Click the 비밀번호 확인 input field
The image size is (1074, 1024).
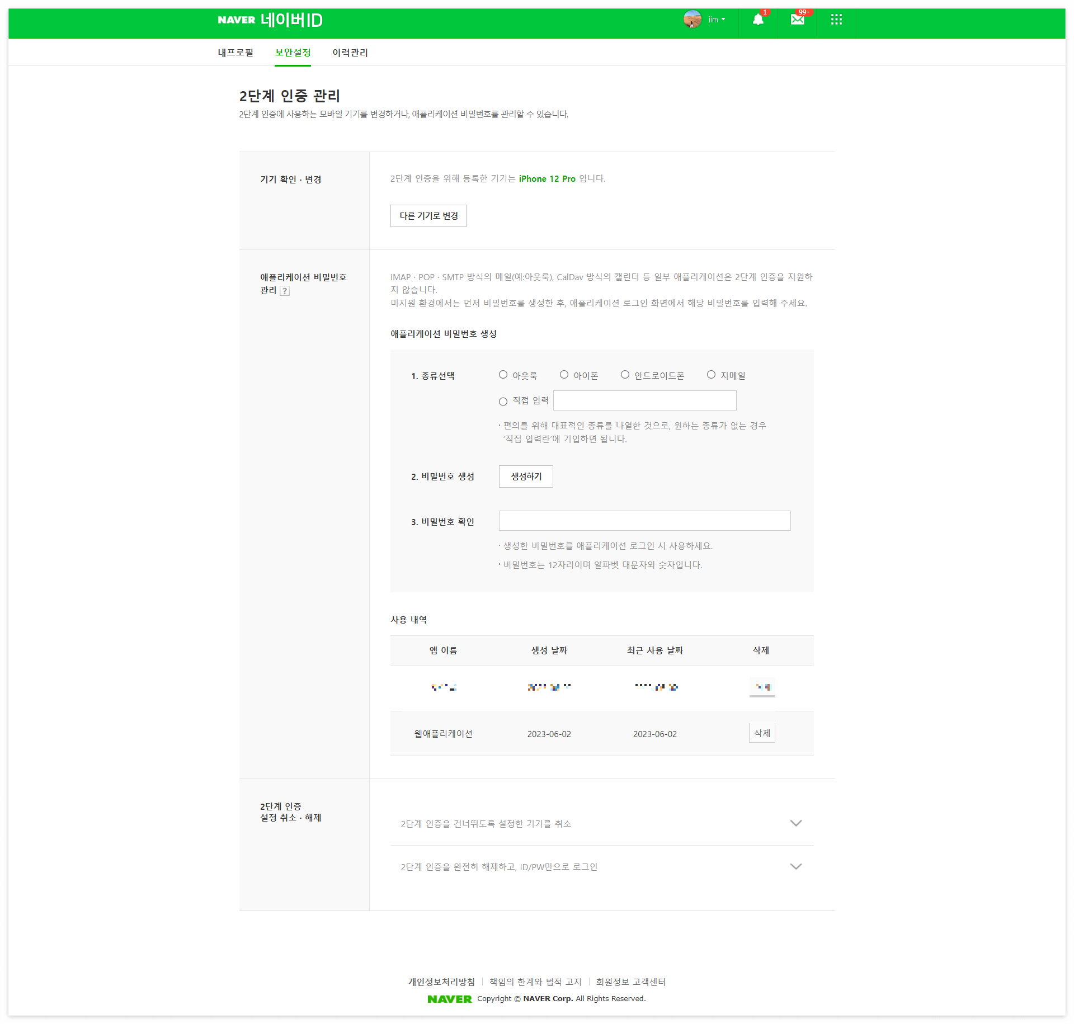(x=644, y=521)
